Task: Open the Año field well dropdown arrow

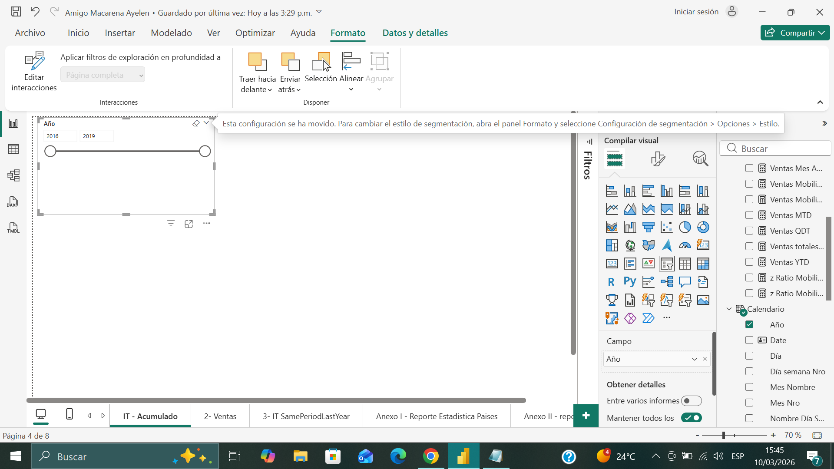Action: click(694, 359)
